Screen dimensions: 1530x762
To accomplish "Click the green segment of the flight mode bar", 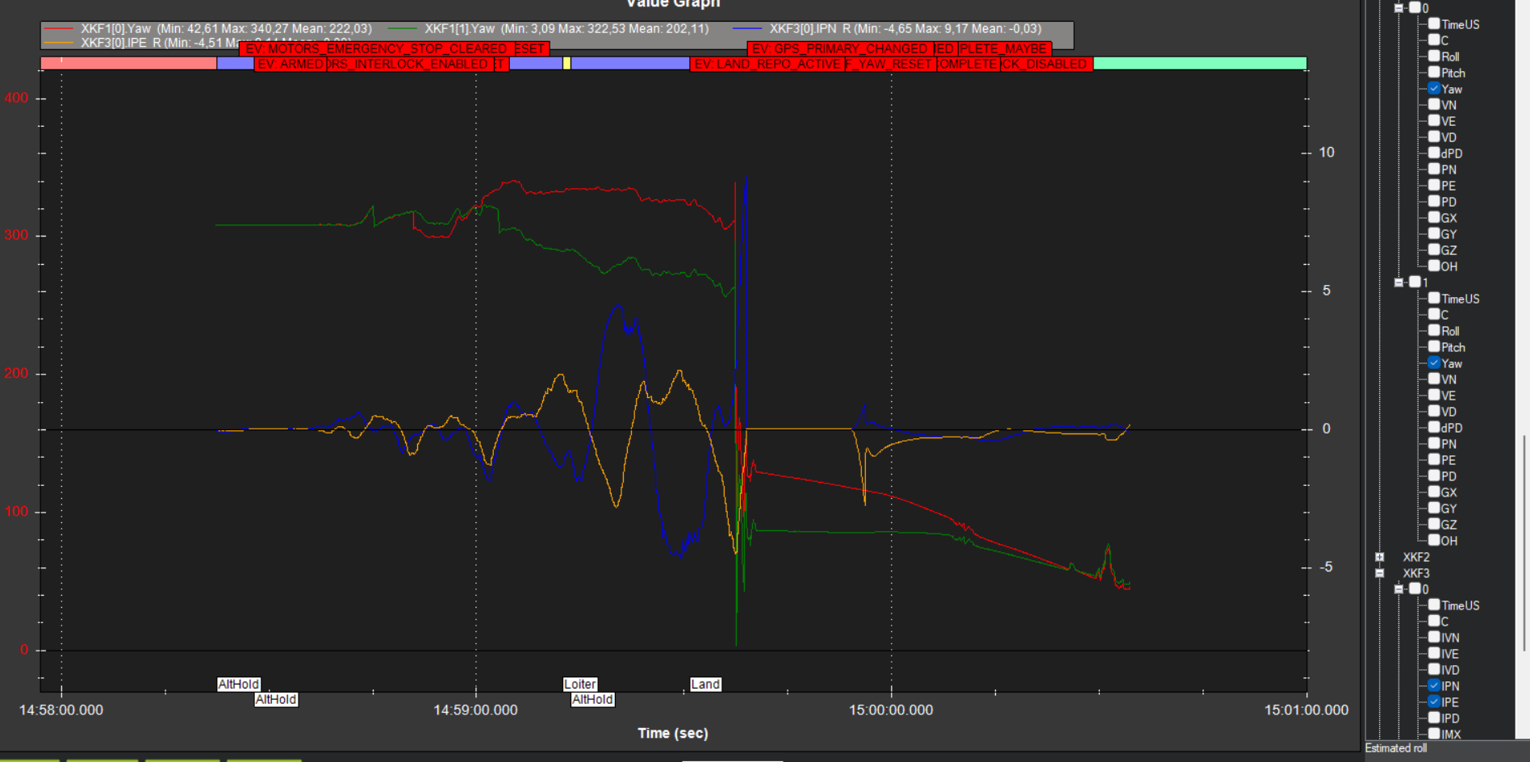I will pyautogui.click(x=1200, y=63).
